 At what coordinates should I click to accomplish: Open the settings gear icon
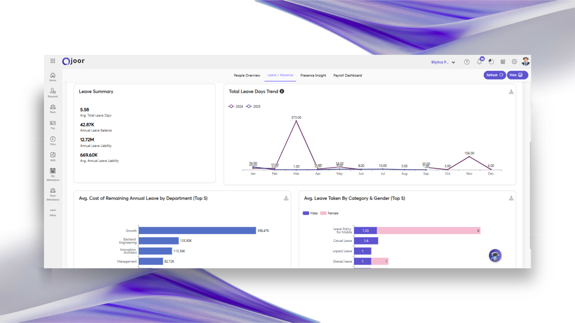514,62
